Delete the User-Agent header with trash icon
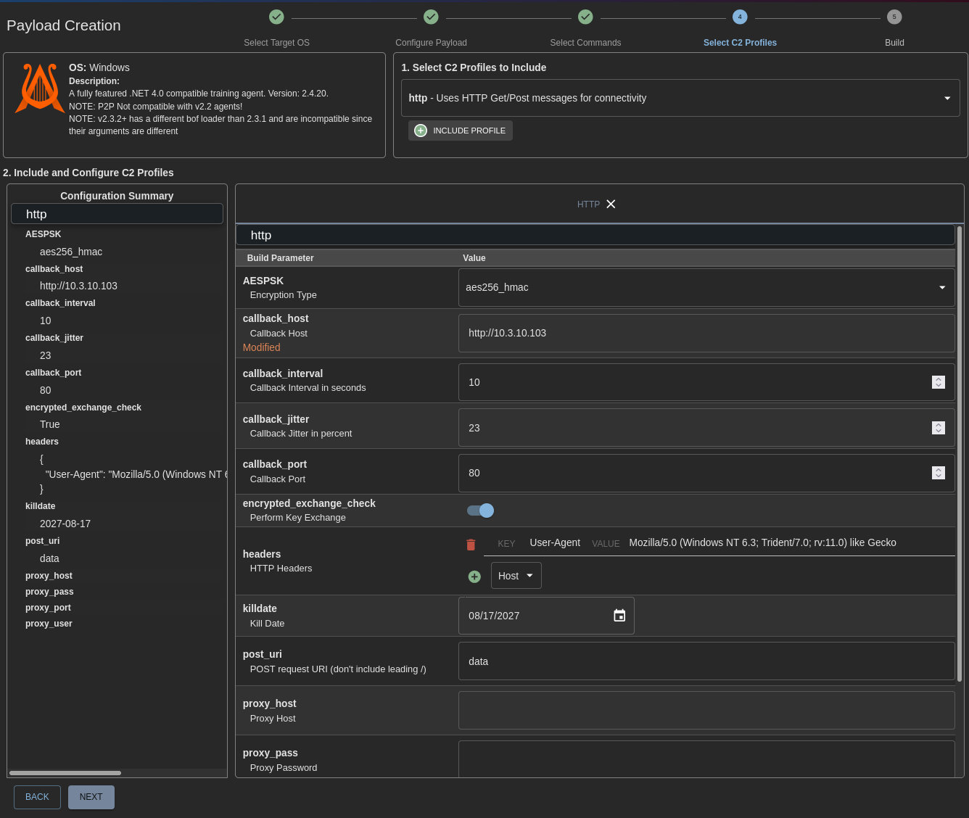 click(471, 544)
